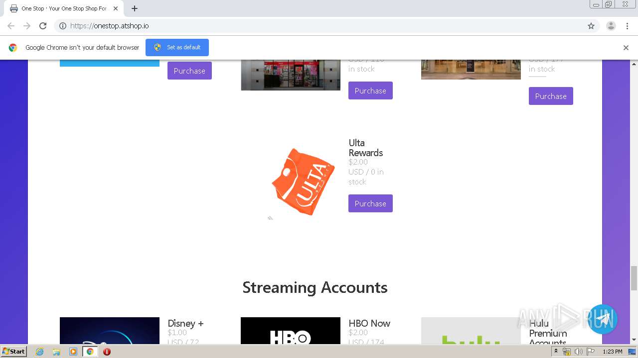Purchase the Ulta Rewards item
638x358 pixels.
370,203
